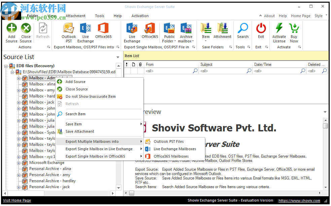Click the Visit Home Page link
Image resolution: width=331 pixels, height=206 pixels.
click(x=16, y=200)
